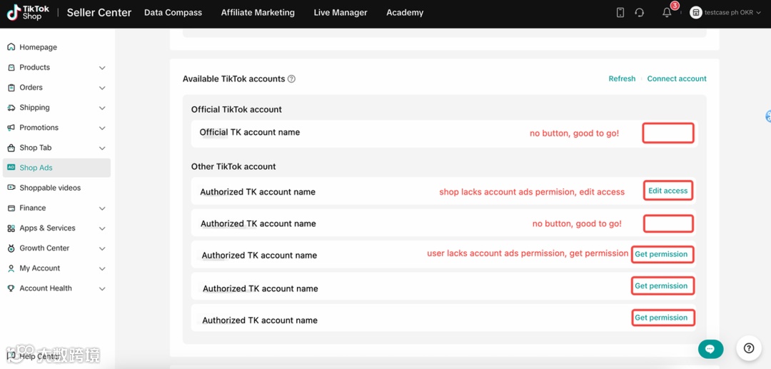Open the testcase ph OKR account dropdown

(x=725, y=13)
